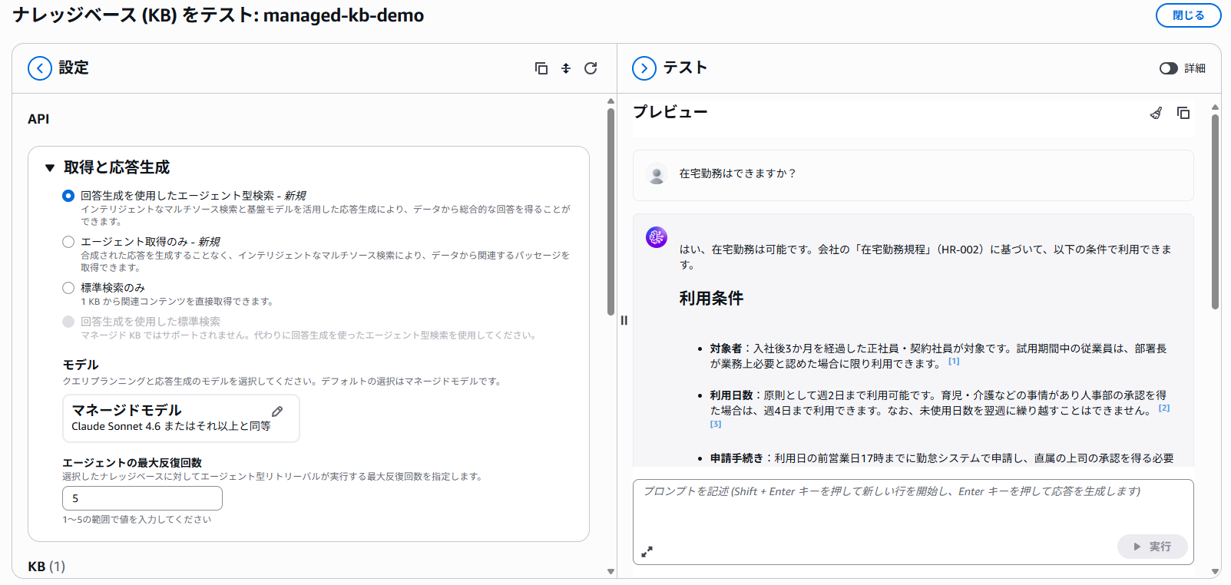Click the scroll-down arrow of the 設定 panel
This screenshot has width=1231, height=585.
click(611, 571)
